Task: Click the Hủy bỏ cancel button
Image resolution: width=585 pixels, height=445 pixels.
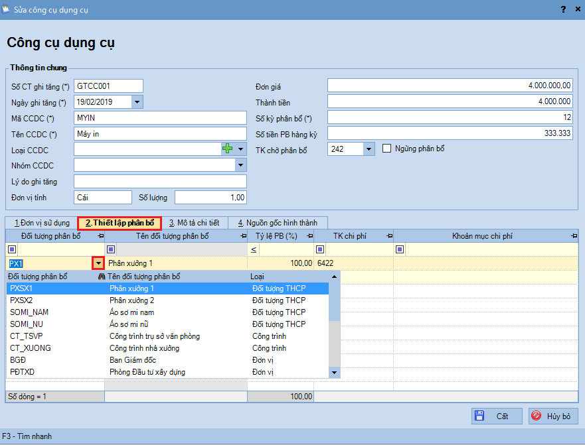Action: click(x=552, y=416)
